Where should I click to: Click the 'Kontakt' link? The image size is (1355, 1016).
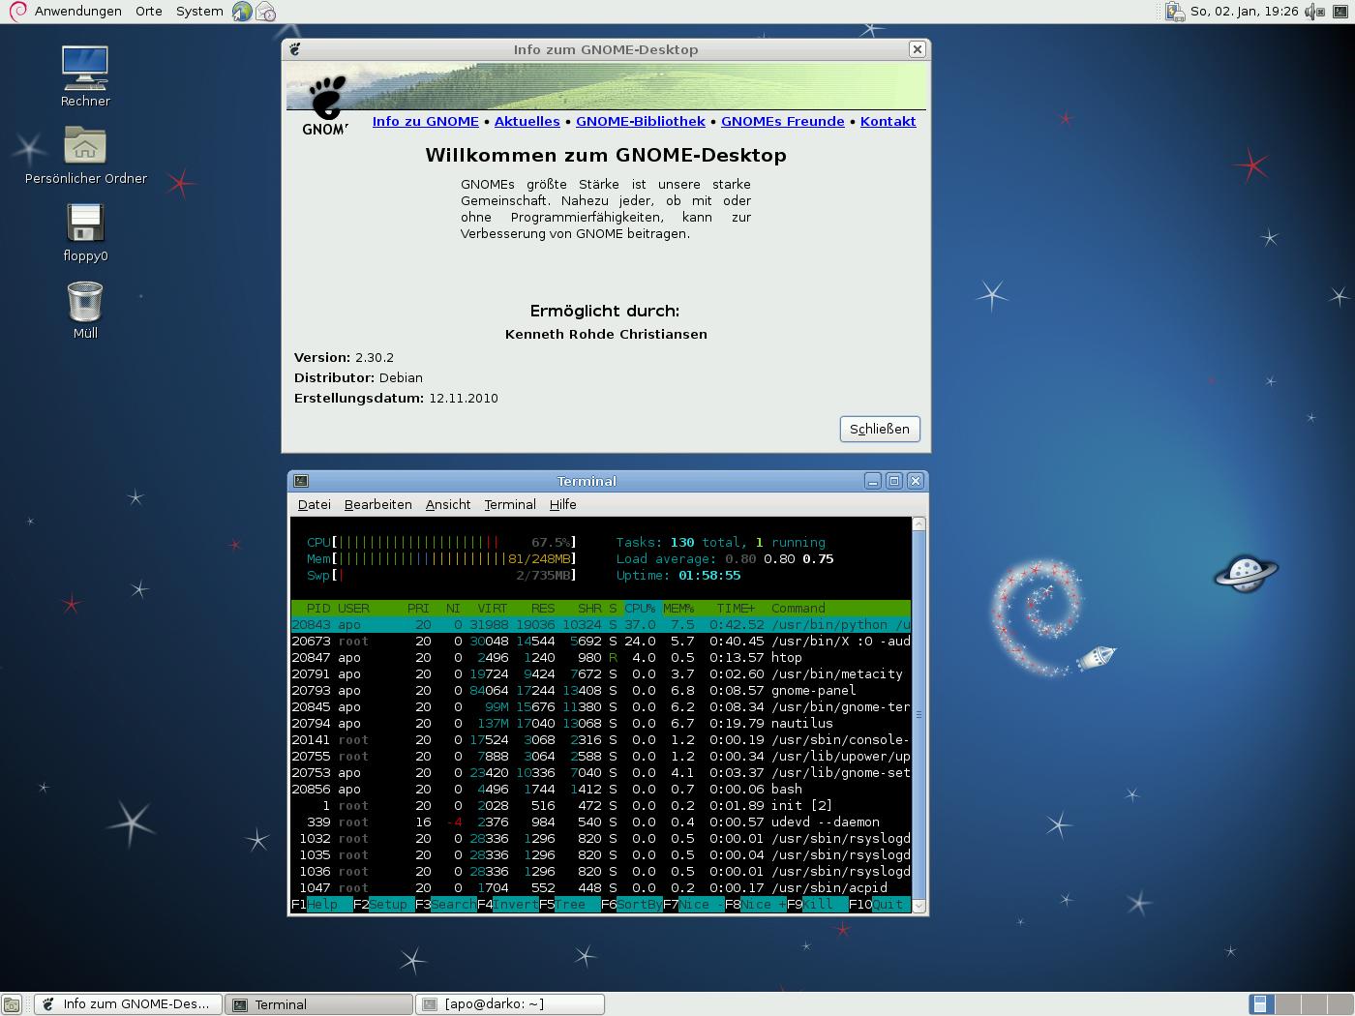pyautogui.click(x=888, y=121)
